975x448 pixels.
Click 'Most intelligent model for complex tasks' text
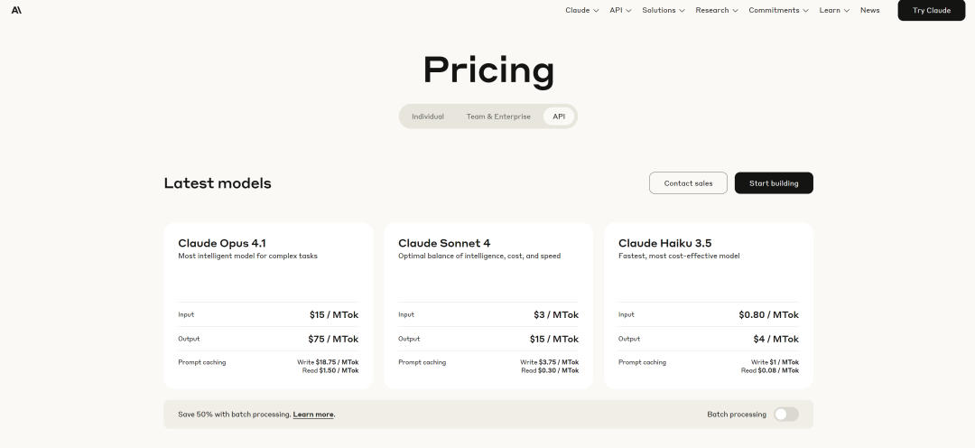point(247,256)
